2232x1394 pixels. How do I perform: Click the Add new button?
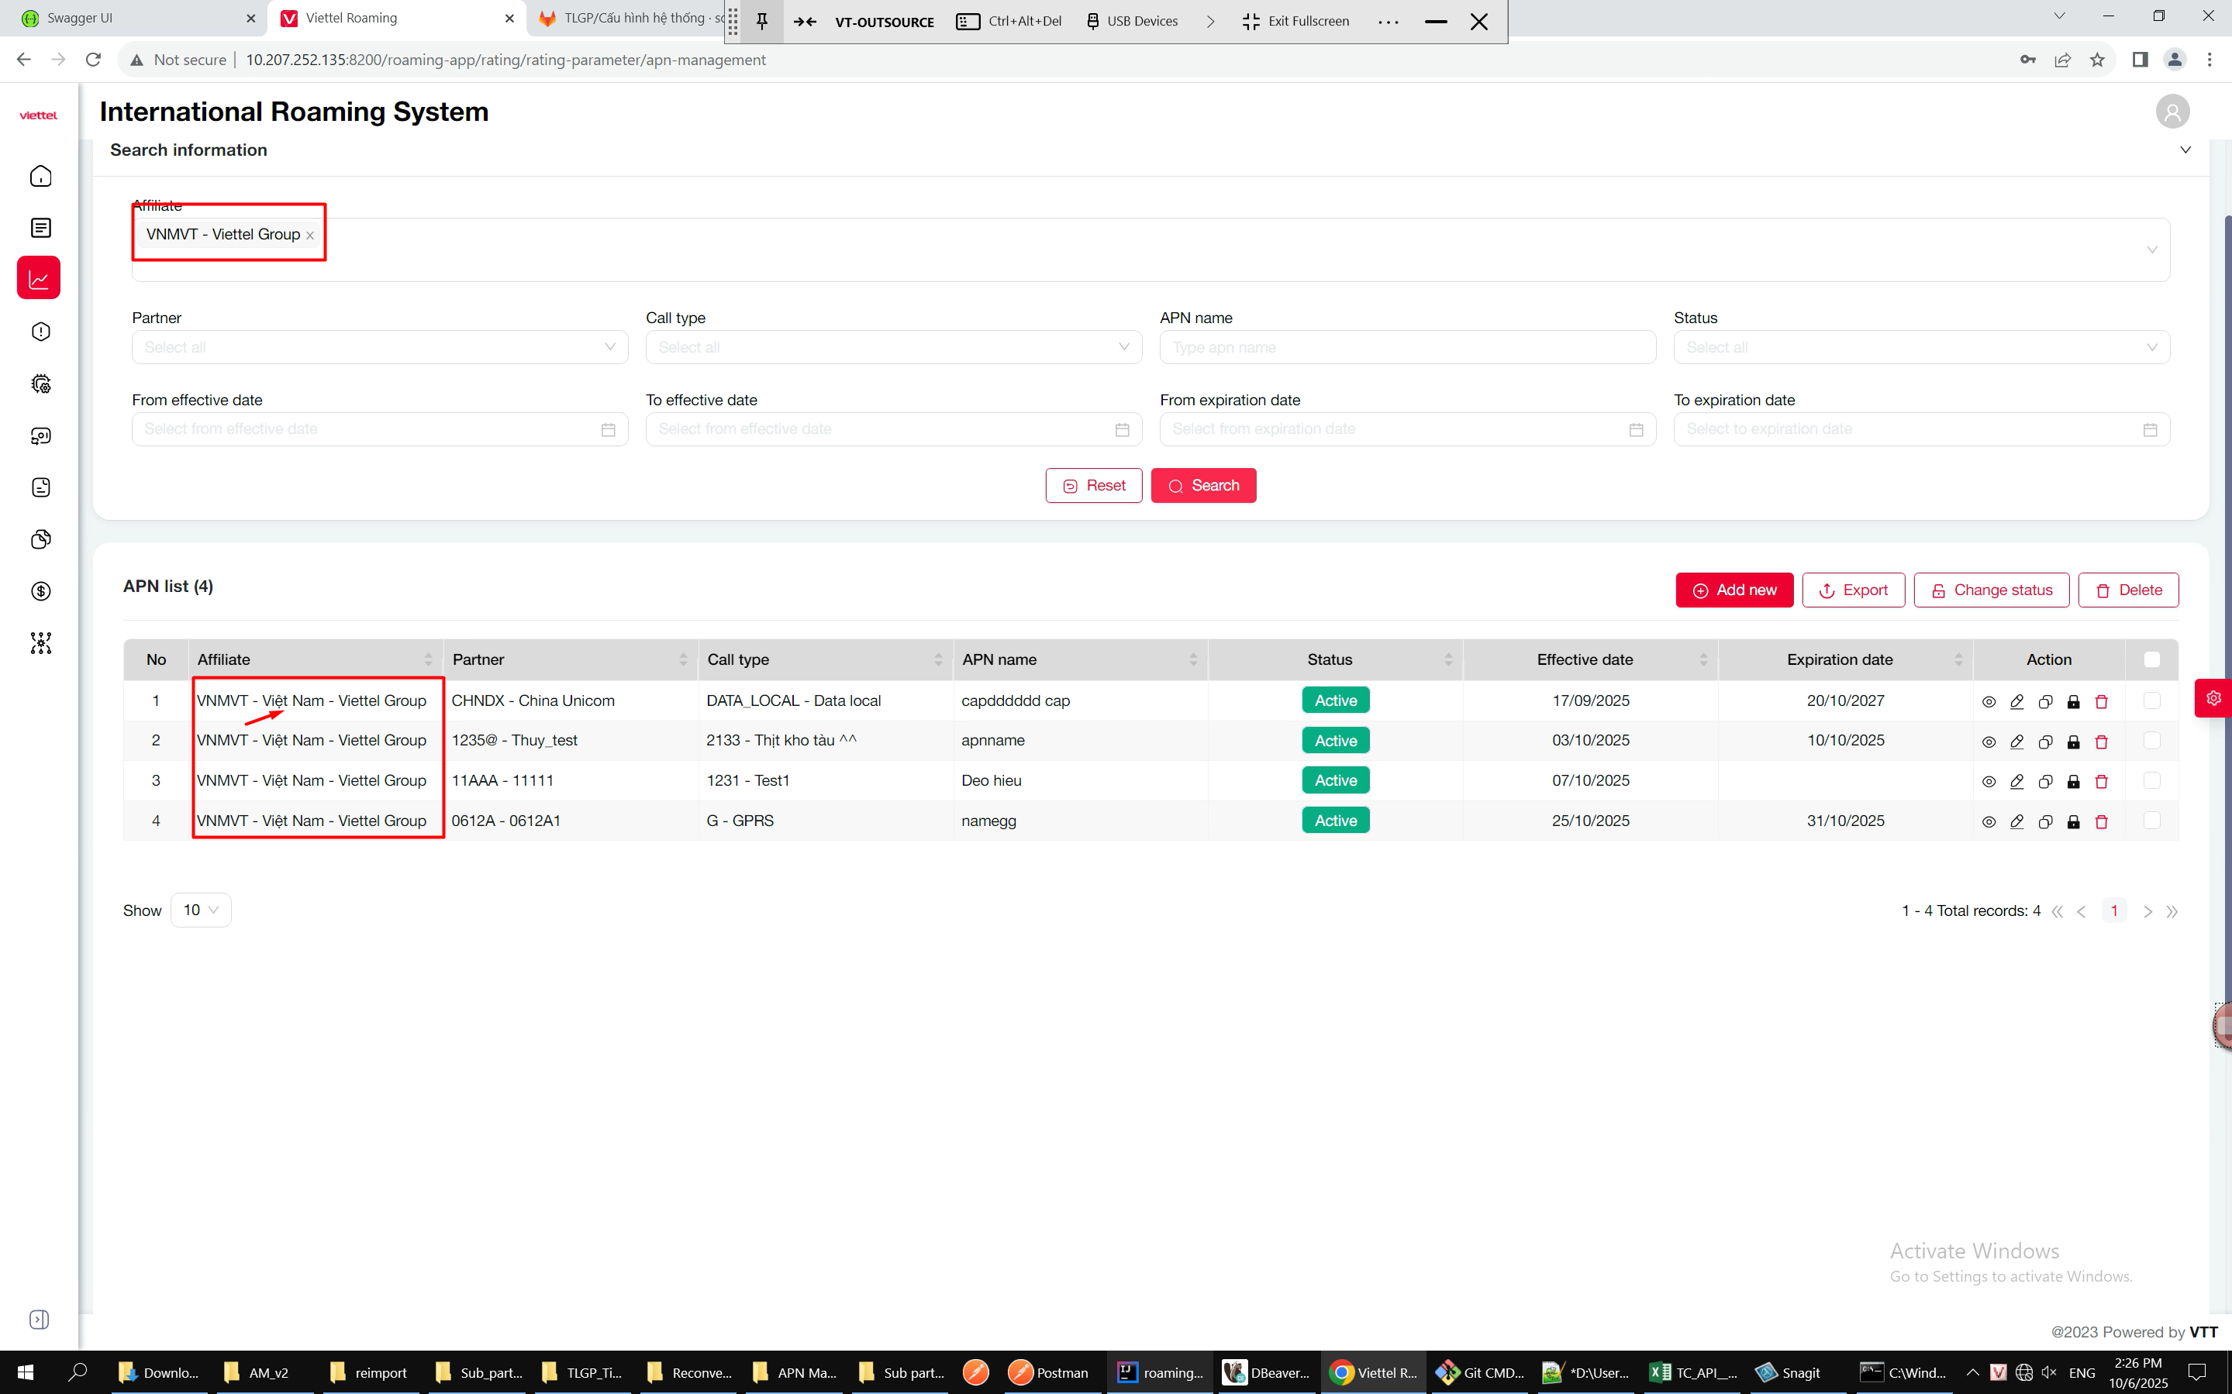click(1734, 590)
